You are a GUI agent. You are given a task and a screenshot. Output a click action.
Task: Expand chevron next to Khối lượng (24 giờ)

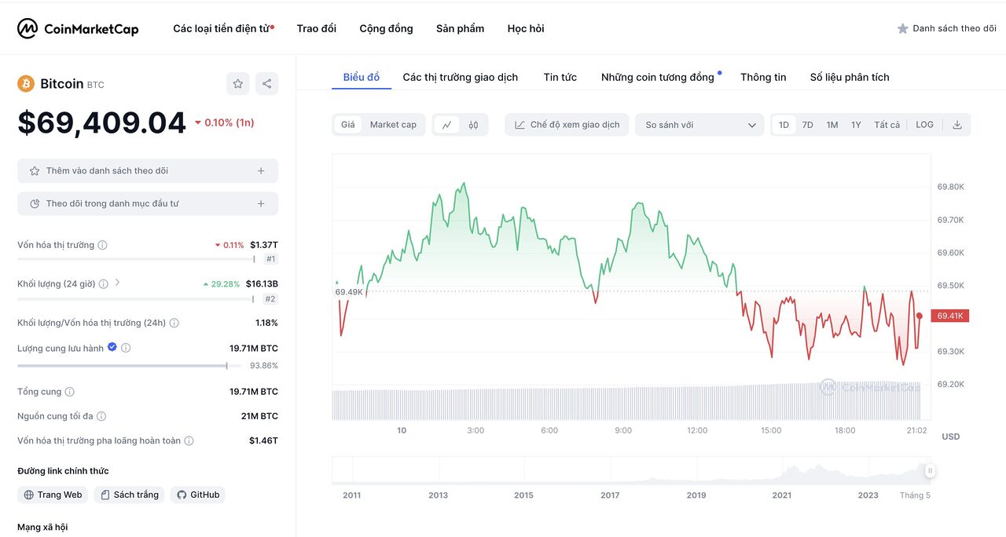click(x=118, y=283)
